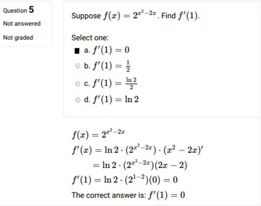Click the derivative line ending in (x² − 2x)′
The width and height of the screenshot is (261, 206).
click(x=138, y=149)
